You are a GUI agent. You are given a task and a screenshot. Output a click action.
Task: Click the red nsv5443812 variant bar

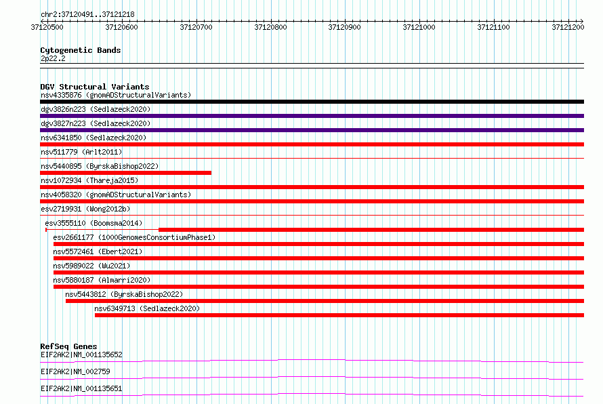(x=325, y=301)
